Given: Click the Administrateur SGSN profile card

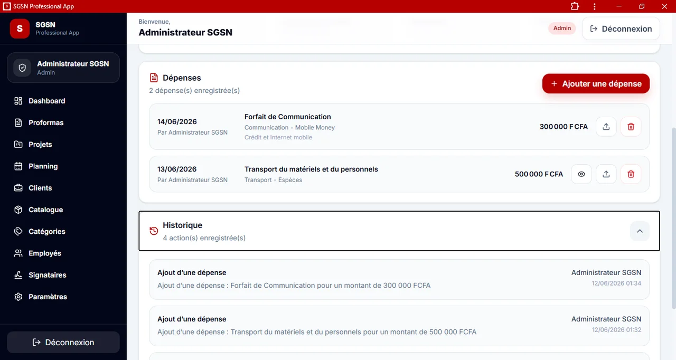Looking at the screenshot, I should tap(63, 68).
